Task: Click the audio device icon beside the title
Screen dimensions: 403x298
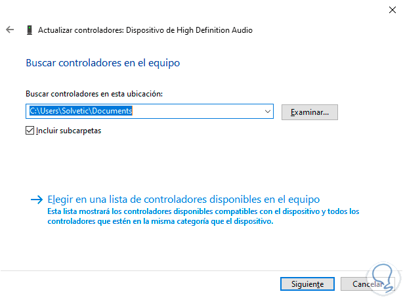Action: (x=30, y=30)
